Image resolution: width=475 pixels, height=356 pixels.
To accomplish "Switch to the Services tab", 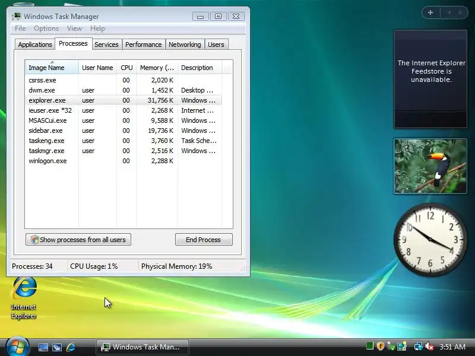I will click(x=106, y=44).
